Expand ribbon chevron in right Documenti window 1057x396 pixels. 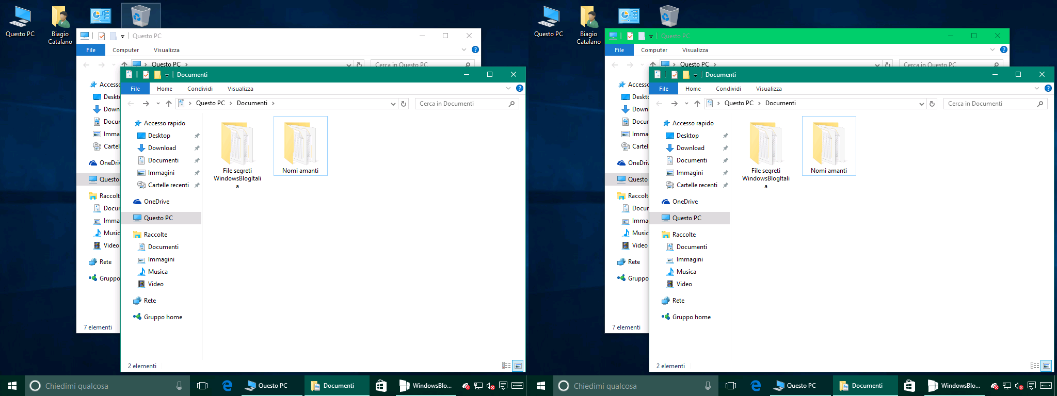pyautogui.click(x=1037, y=89)
